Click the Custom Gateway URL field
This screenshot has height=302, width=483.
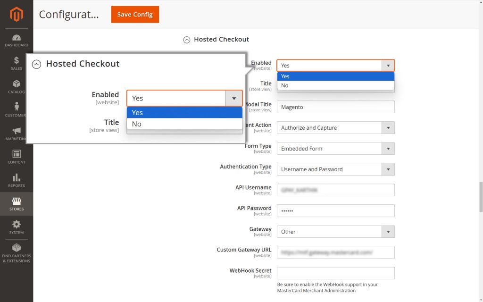335,252
